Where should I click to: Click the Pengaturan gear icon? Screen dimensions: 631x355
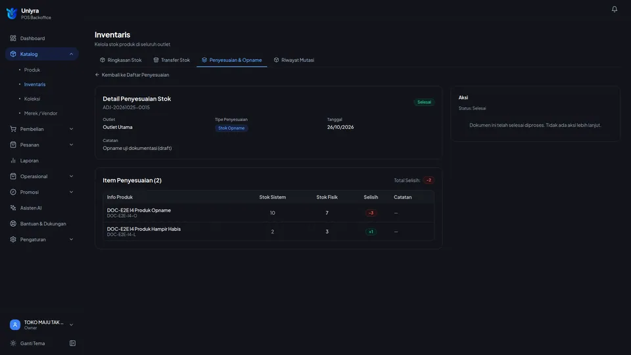[x=13, y=239]
